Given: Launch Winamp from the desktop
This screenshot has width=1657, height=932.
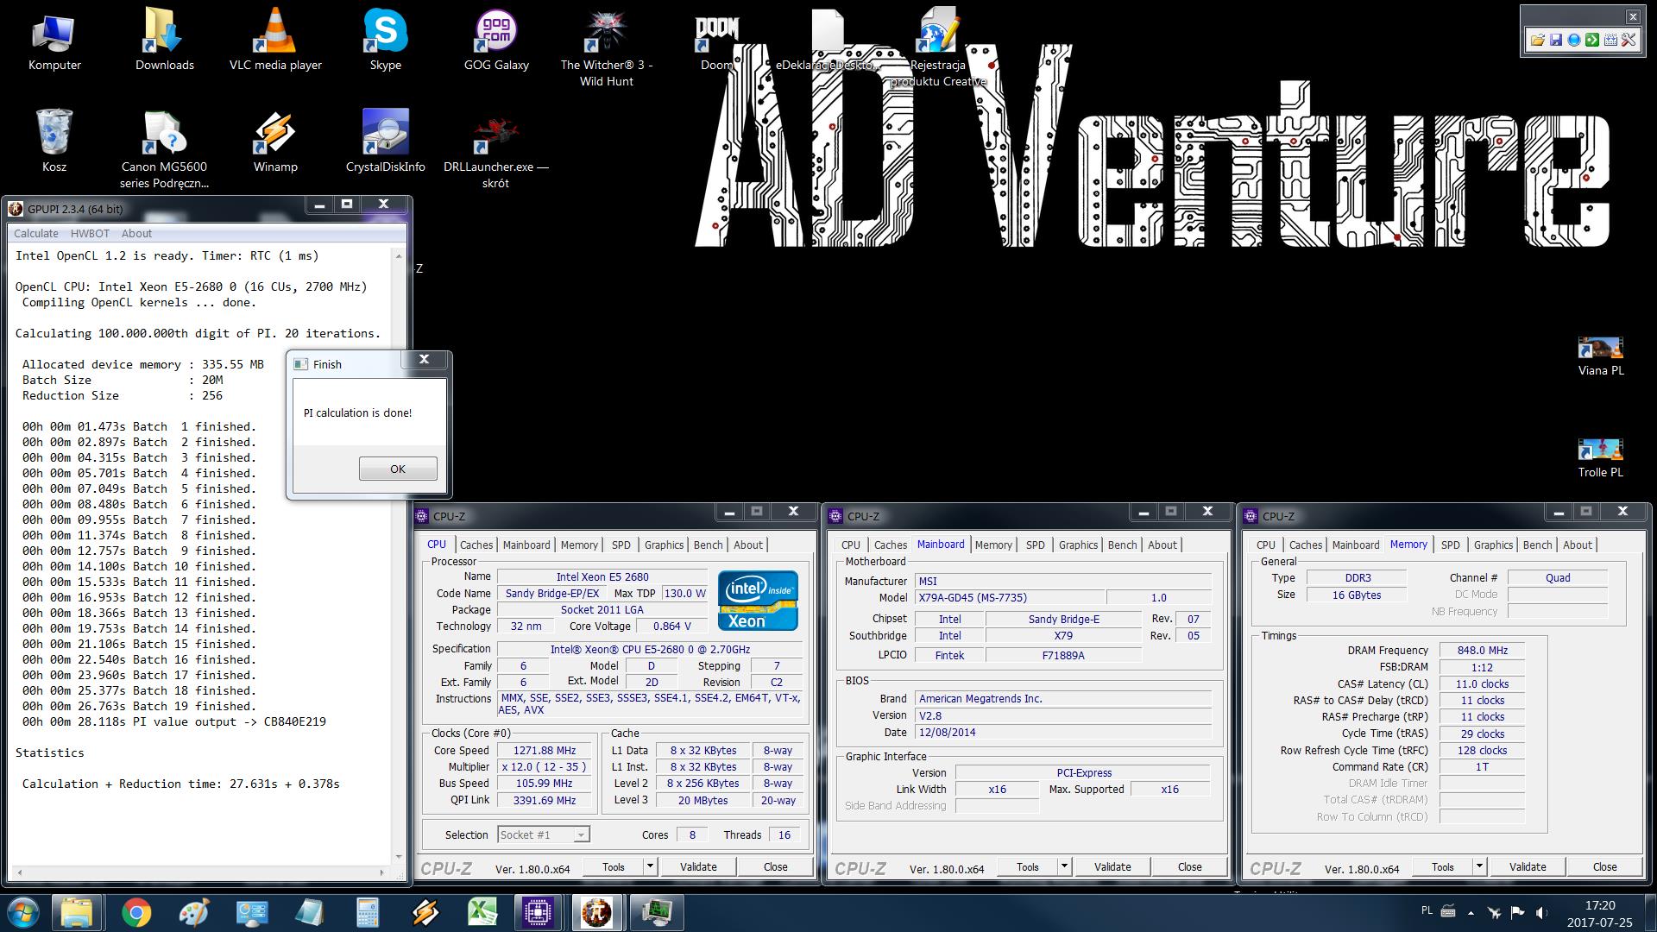Looking at the screenshot, I should [x=275, y=141].
